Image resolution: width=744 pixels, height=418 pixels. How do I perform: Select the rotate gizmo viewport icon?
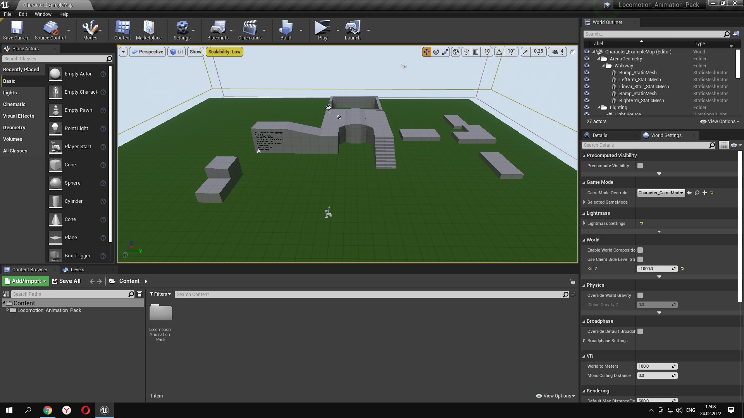tap(436, 52)
